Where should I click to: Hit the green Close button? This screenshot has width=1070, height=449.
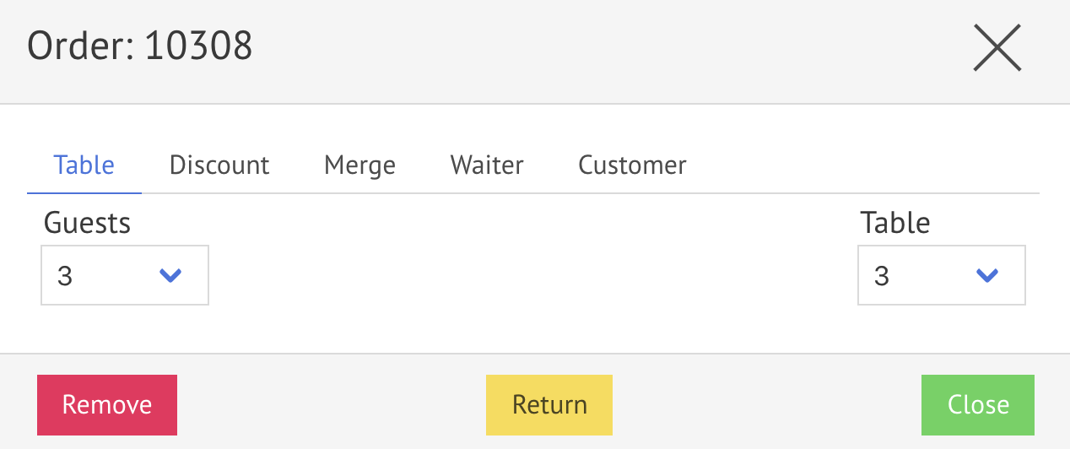[978, 404]
